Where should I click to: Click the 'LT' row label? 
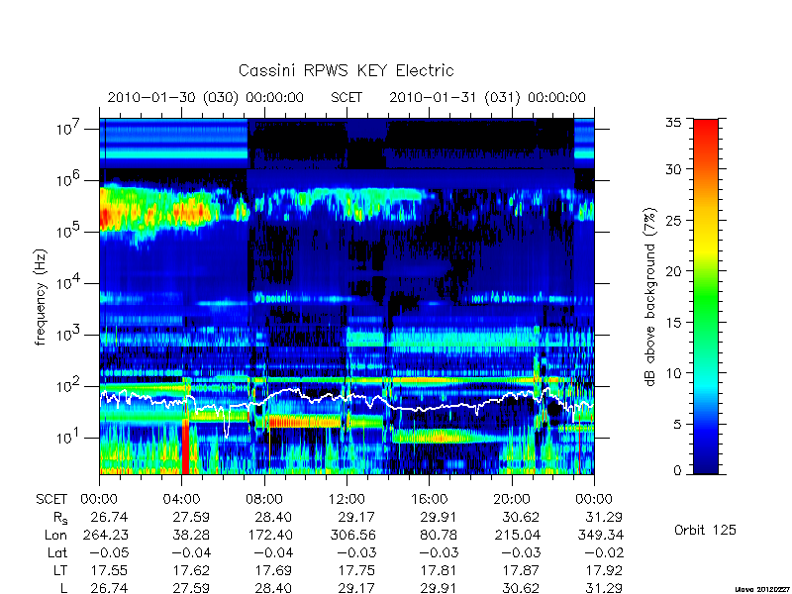coord(60,571)
